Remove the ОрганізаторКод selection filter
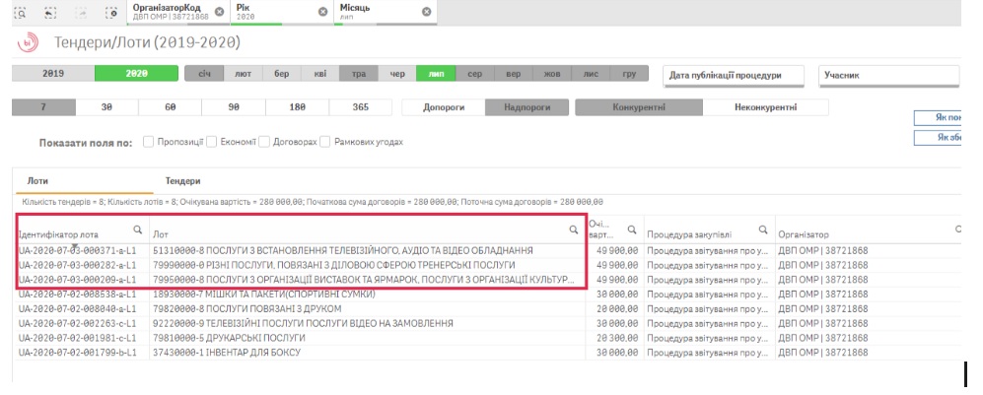 219,12
